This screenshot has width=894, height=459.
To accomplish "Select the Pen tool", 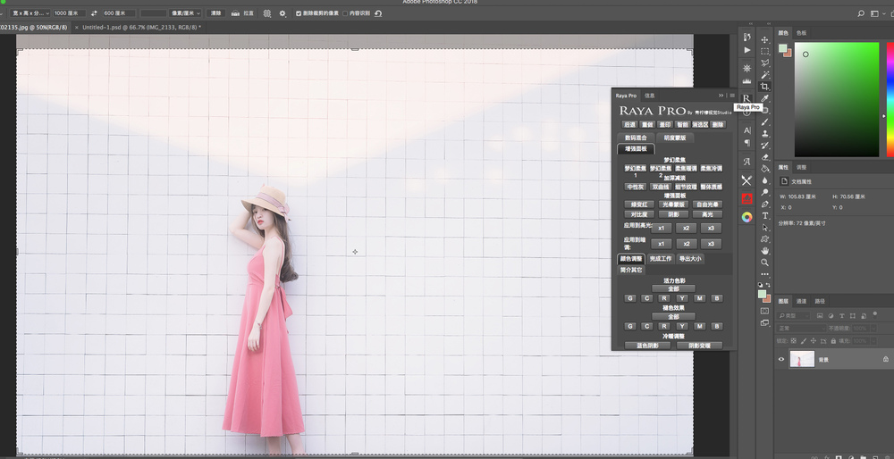I will pos(765,204).
